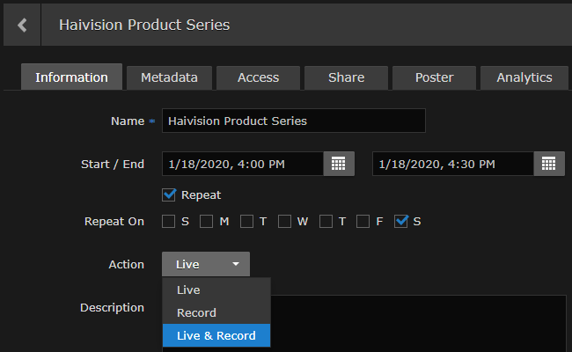572x352 pixels.
Task: Collapse the Action dropdown
Action: (205, 264)
